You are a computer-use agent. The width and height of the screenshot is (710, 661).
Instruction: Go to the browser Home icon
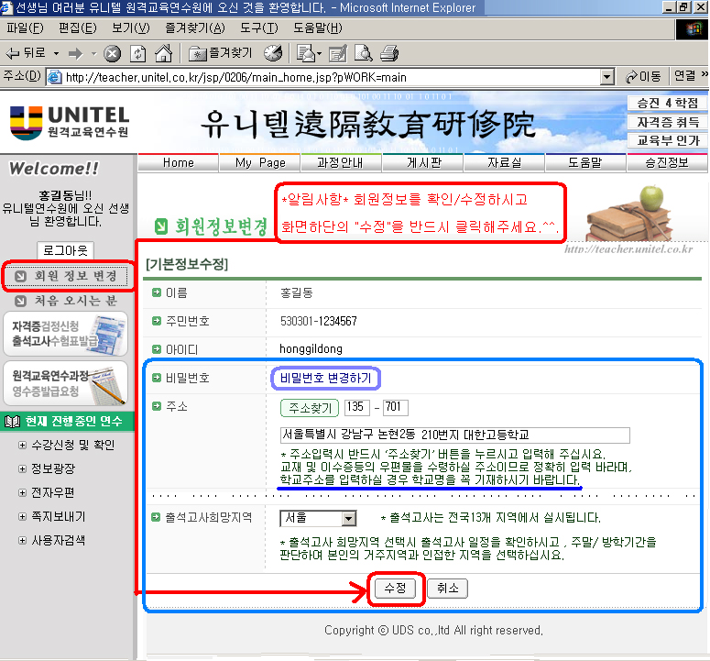[163, 52]
